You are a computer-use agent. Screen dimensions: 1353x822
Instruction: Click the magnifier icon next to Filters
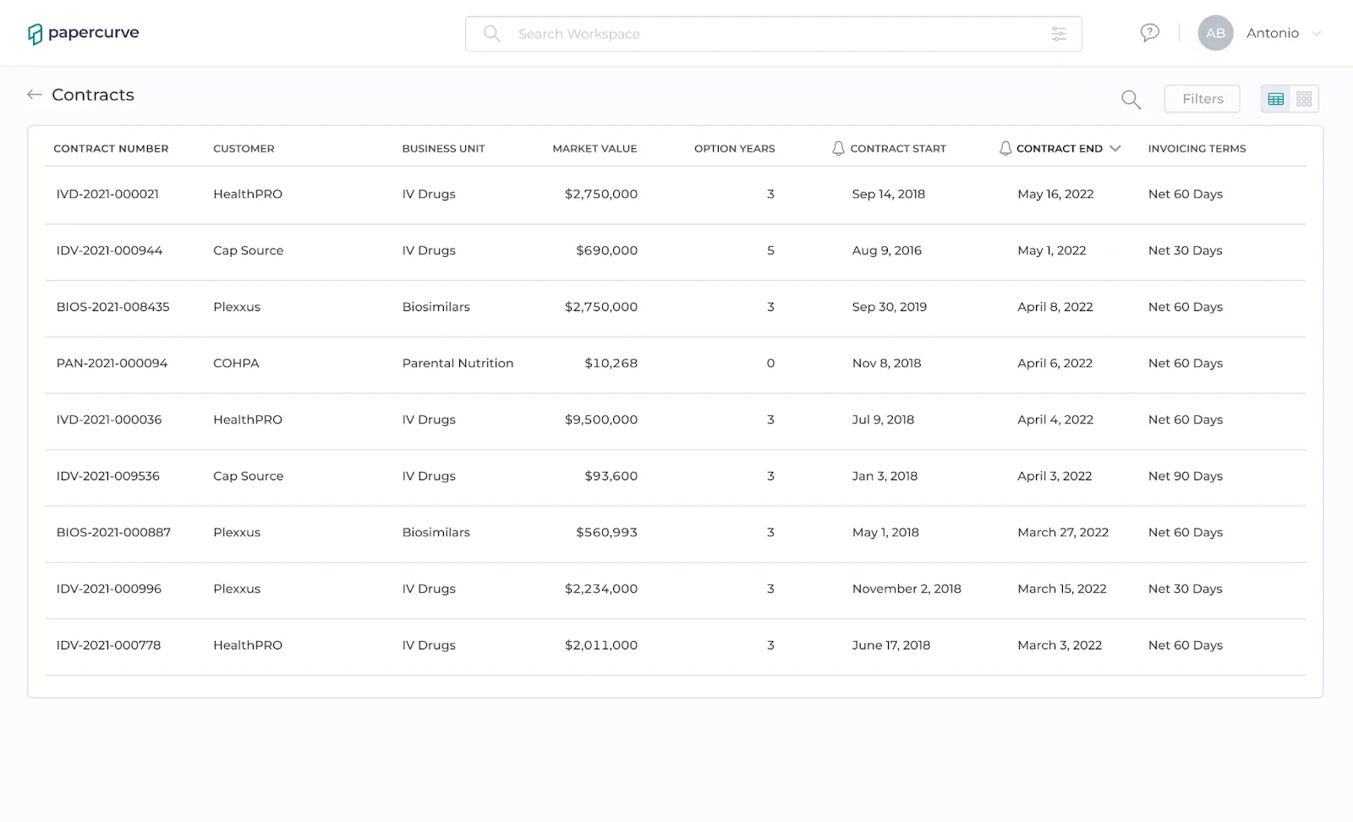(x=1131, y=99)
